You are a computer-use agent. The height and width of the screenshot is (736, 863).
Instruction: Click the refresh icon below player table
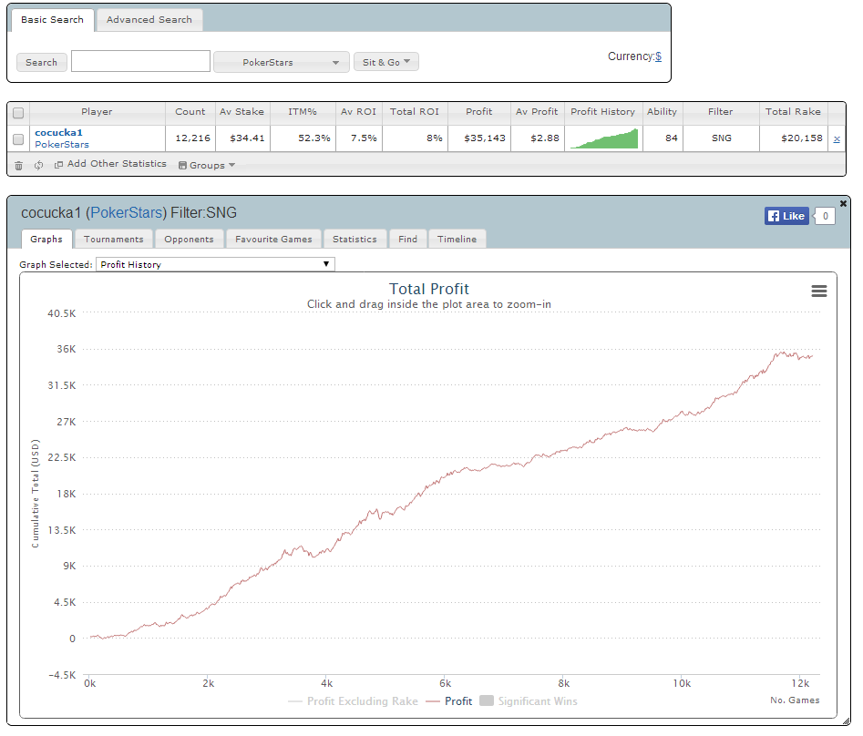point(38,165)
